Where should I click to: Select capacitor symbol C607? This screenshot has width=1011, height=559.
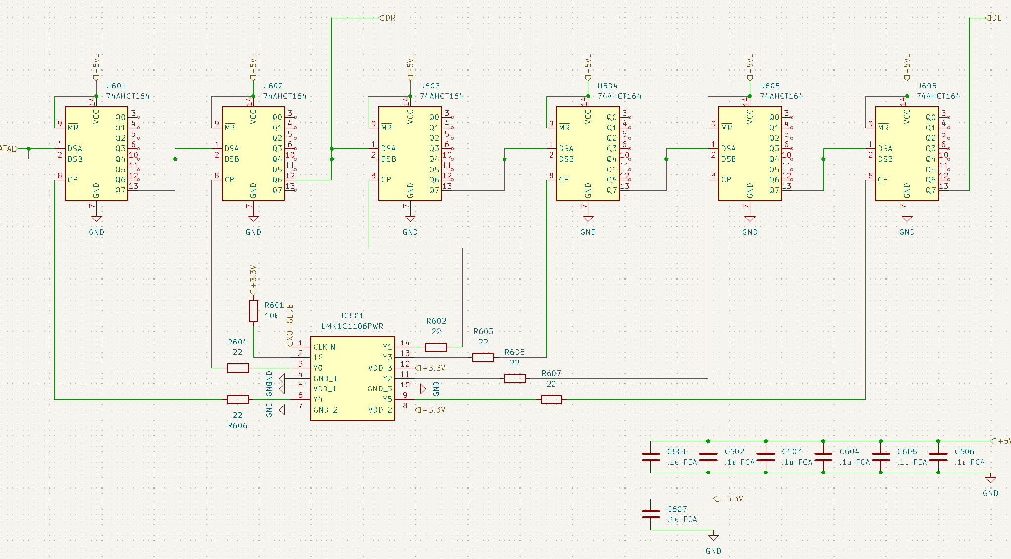point(651,514)
